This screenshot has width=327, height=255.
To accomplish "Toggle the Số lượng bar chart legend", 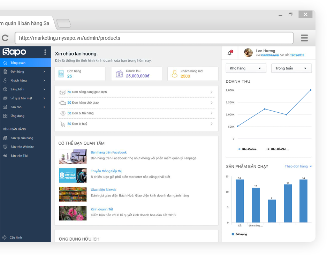I will 239,234.
